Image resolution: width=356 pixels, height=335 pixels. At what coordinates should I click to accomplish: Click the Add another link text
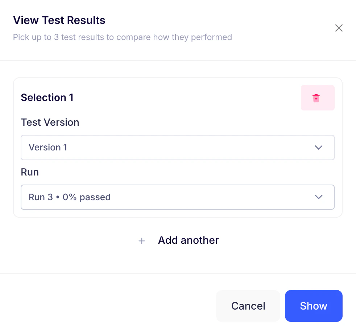tap(188, 241)
